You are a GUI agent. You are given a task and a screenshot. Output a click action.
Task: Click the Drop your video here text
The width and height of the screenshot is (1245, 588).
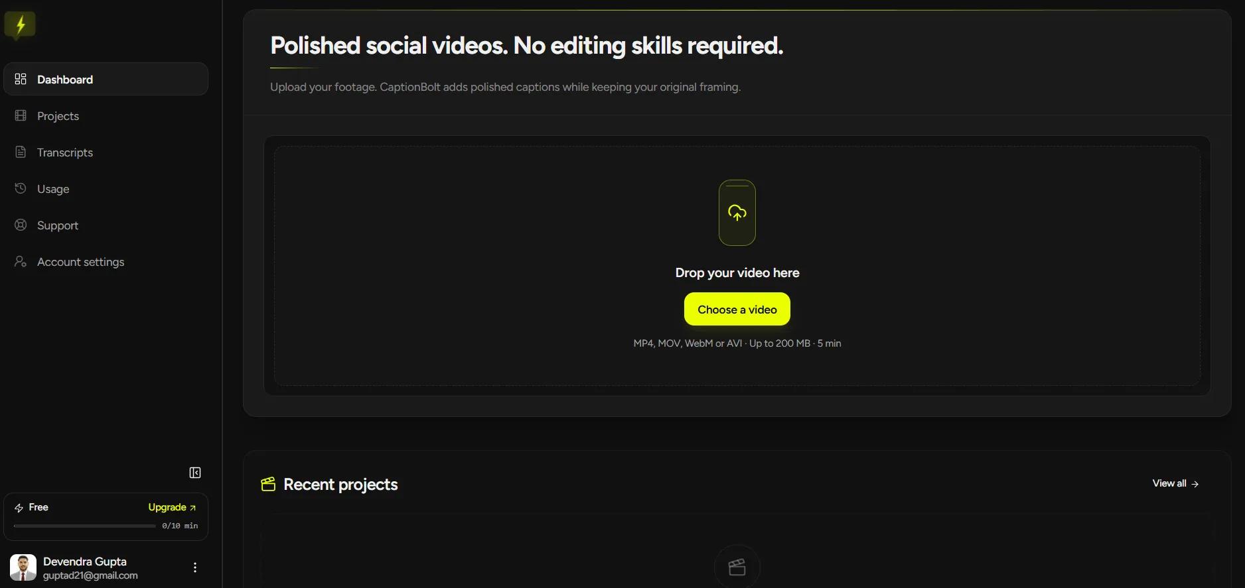pos(737,272)
